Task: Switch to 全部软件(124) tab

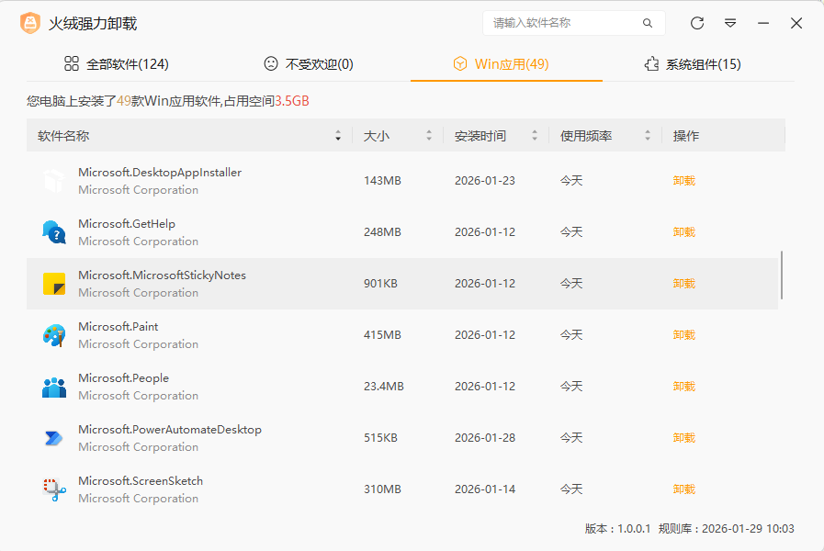Action: (116, 64)
